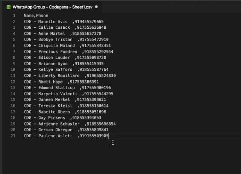Click on the Gay Pickens entry
Viewport: 241px width, 174px height.
click(63, 118)
